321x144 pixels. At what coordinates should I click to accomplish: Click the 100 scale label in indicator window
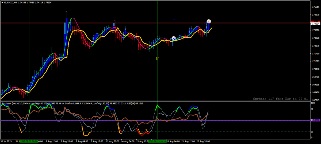(313, 103)
